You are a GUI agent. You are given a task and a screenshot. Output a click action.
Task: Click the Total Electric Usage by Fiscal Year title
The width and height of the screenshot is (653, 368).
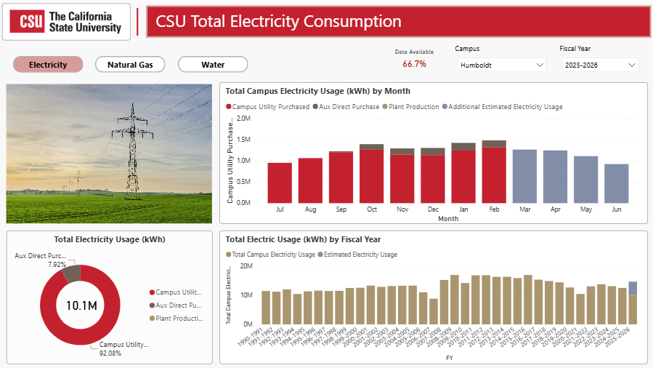(x=303, y=239)
